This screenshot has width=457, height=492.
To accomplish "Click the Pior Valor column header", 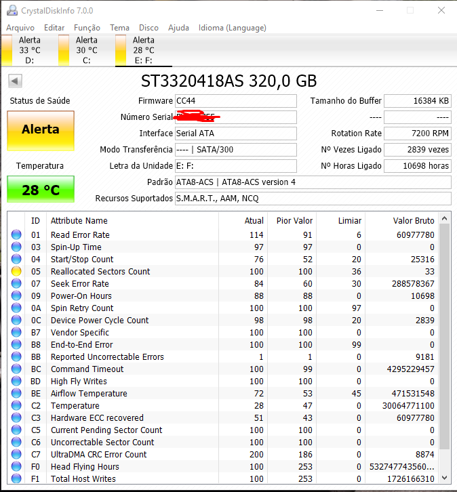I will [292, 220].
